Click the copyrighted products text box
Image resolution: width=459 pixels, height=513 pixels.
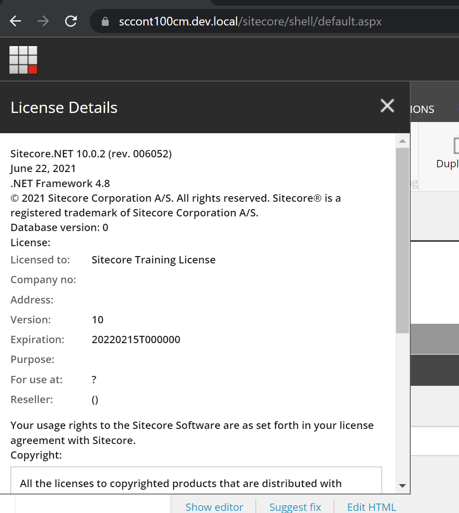196,480
